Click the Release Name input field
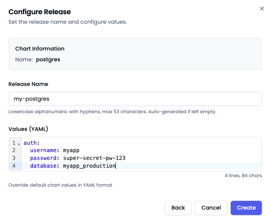271x223 pixels. point(135,99)
